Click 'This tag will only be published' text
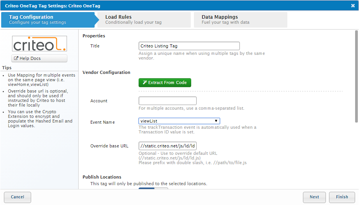This screenshot has height=205, width=359. coord(149,184)
